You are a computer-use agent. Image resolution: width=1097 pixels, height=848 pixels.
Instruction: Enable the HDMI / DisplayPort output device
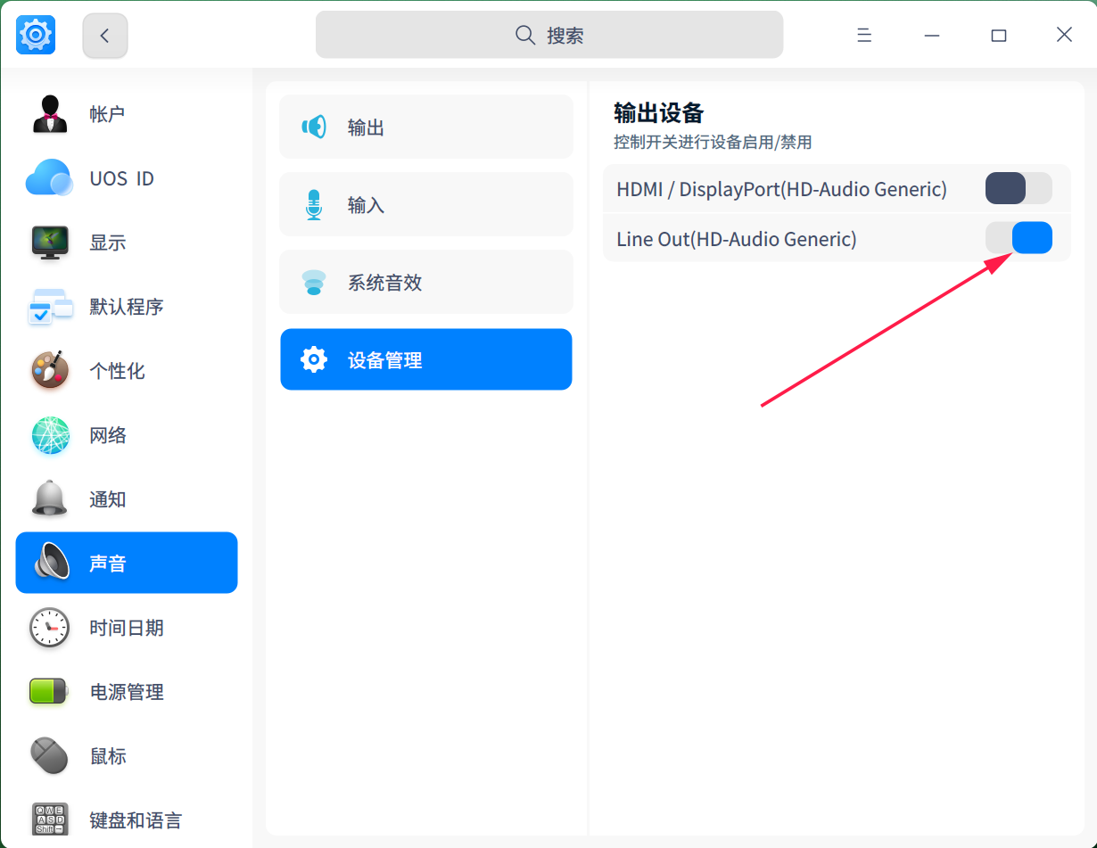tap(1020, 188)
